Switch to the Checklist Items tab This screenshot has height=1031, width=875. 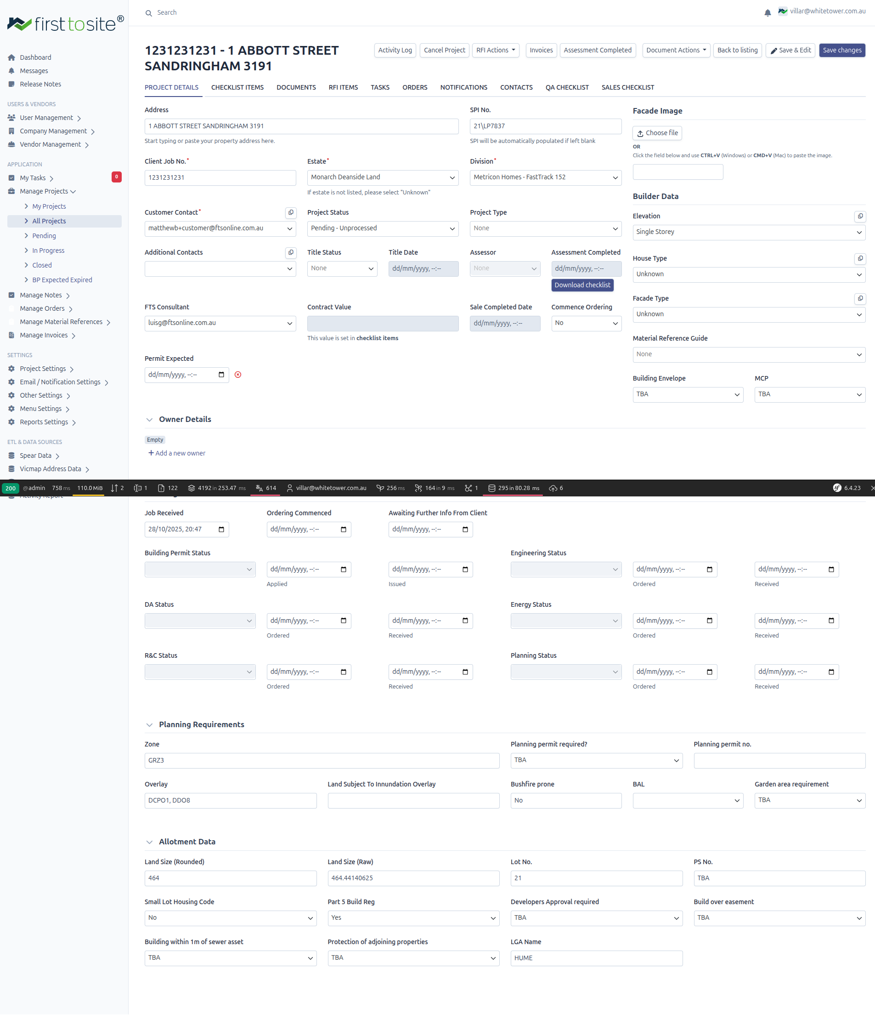click(x=237, y=87)
